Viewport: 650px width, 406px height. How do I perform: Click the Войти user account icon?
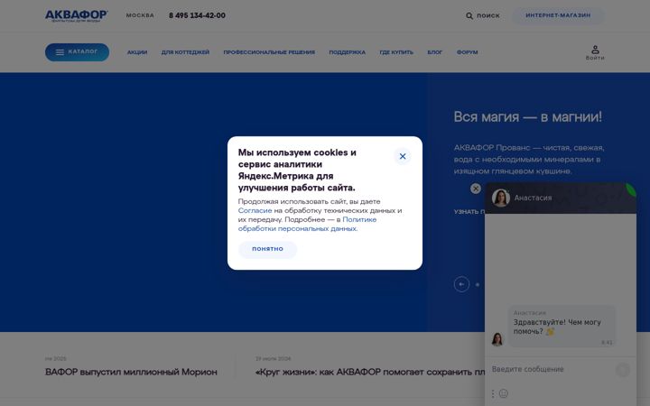pyautogui.click(x=595, y=52)
